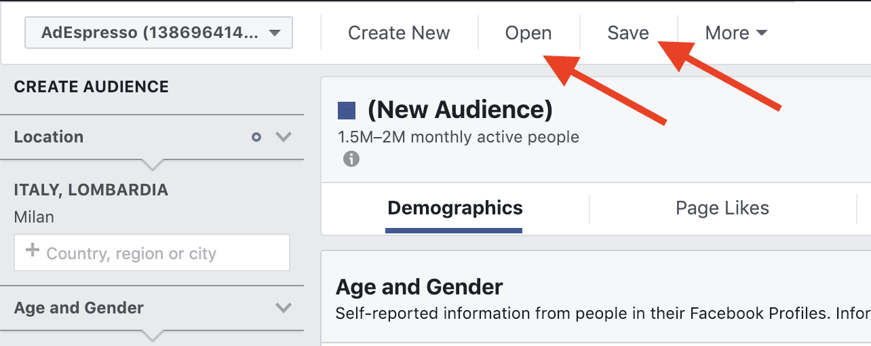Viewport: 871px width, 346px height.
Task: Click the (New Audience) title
Action: click(x=460, y=109)
